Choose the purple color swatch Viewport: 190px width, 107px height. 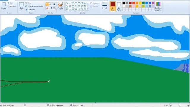click(x=153, y=3)
